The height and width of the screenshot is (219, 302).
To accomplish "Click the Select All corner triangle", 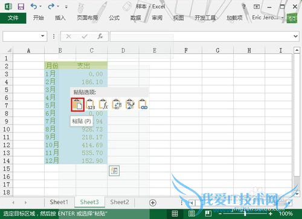I will click(x=9, y=50).
